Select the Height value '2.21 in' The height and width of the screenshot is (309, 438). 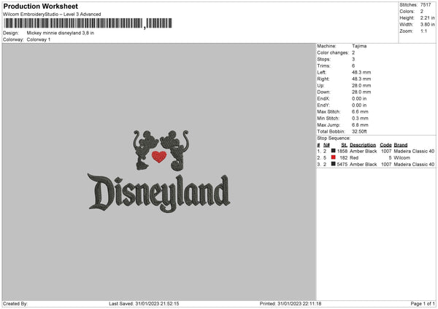(427, 17)
